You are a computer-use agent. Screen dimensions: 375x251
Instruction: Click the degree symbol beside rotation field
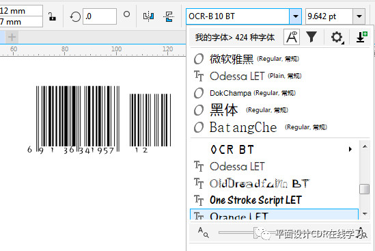point(127,14)
